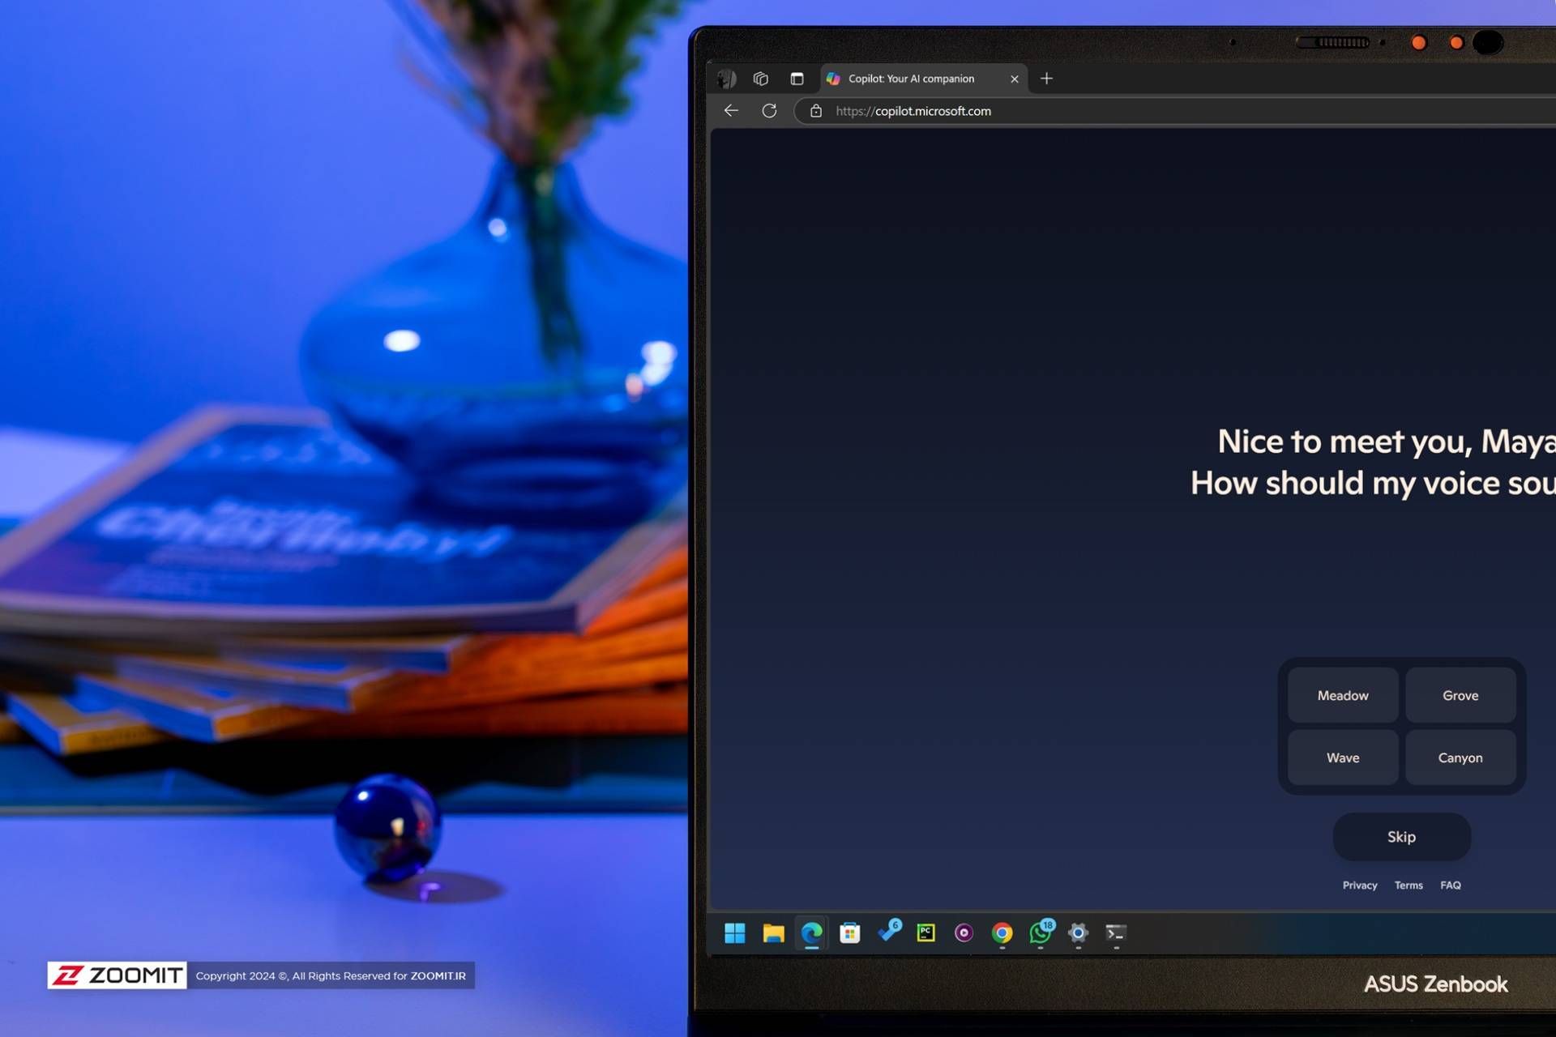
Task: Open FAQ link
Action: click(1451, 884)
